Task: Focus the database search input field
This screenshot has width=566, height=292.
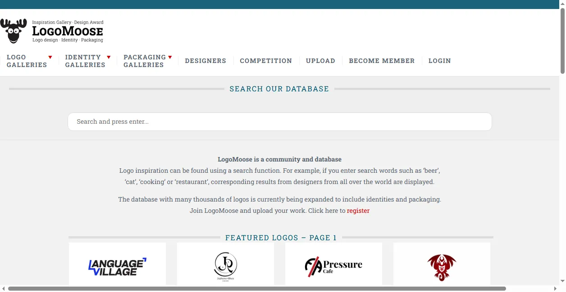Action: click(x=279, y=121)
